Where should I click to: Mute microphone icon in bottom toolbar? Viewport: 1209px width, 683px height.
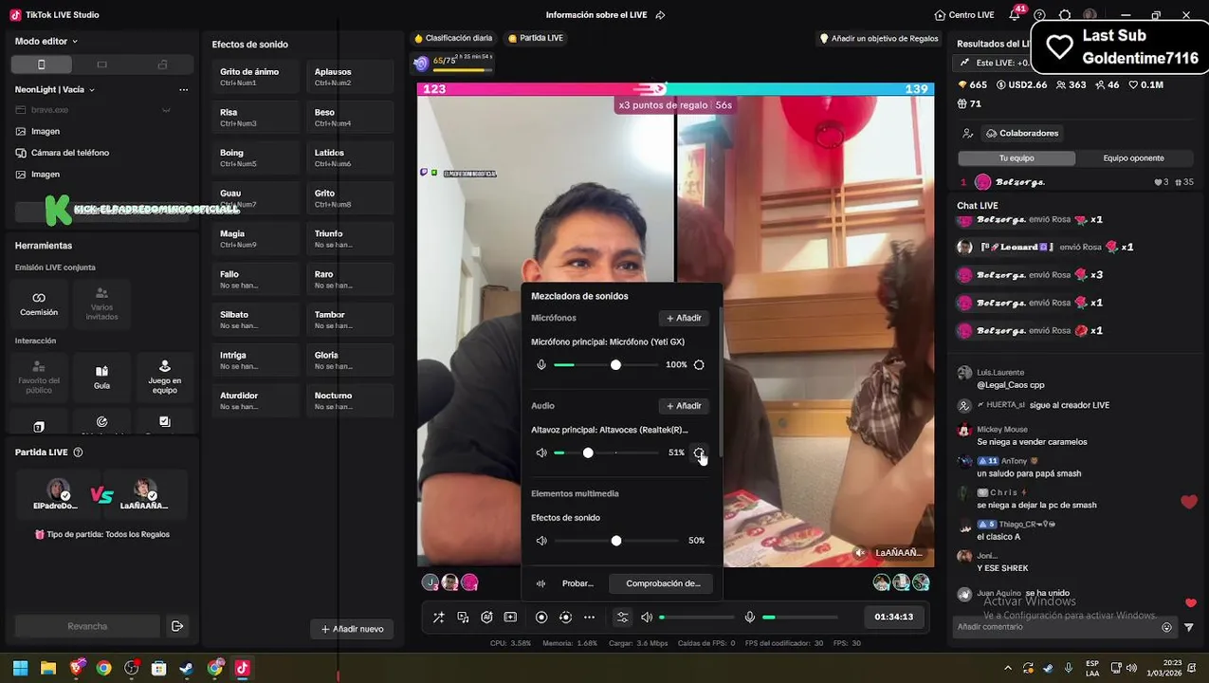[750, 618]
